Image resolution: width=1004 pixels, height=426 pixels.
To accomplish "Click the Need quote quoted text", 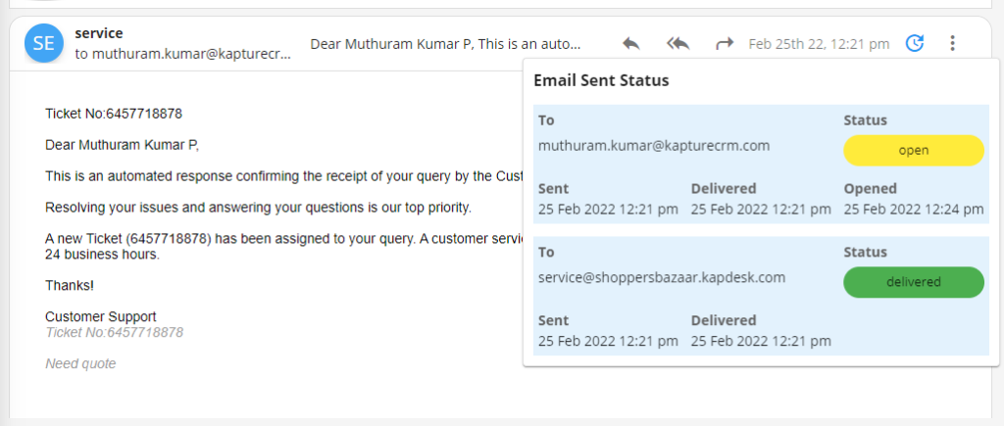I will click(80, 364).
